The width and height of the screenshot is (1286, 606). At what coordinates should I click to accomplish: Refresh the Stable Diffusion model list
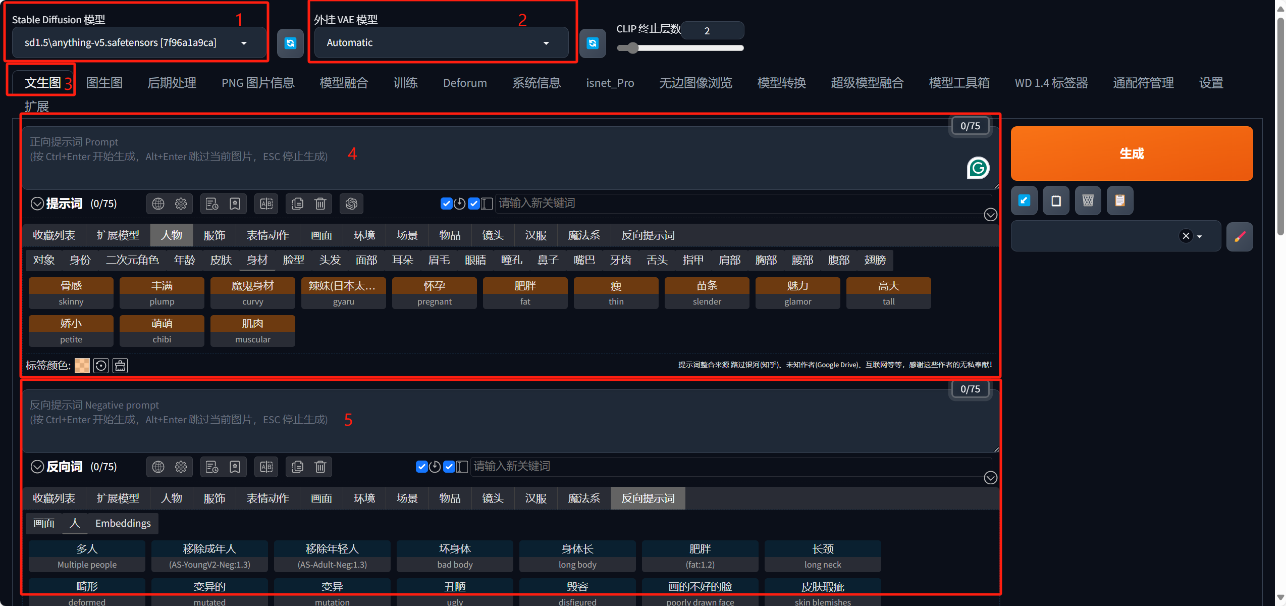pyautogui.click(x=290, y=43)
